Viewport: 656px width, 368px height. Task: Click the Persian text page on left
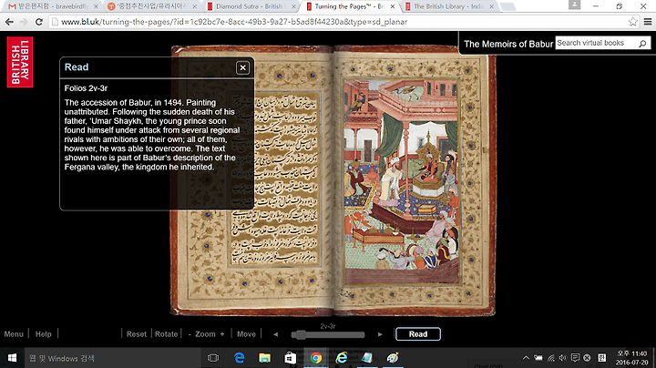tap(276, 178)
